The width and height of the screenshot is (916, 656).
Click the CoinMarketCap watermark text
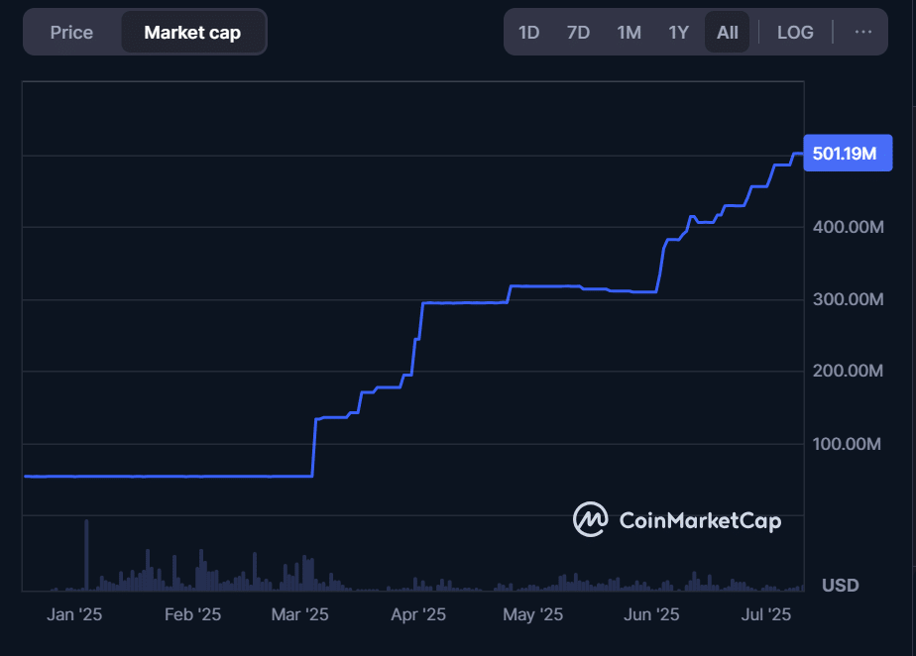click(699, 520)
